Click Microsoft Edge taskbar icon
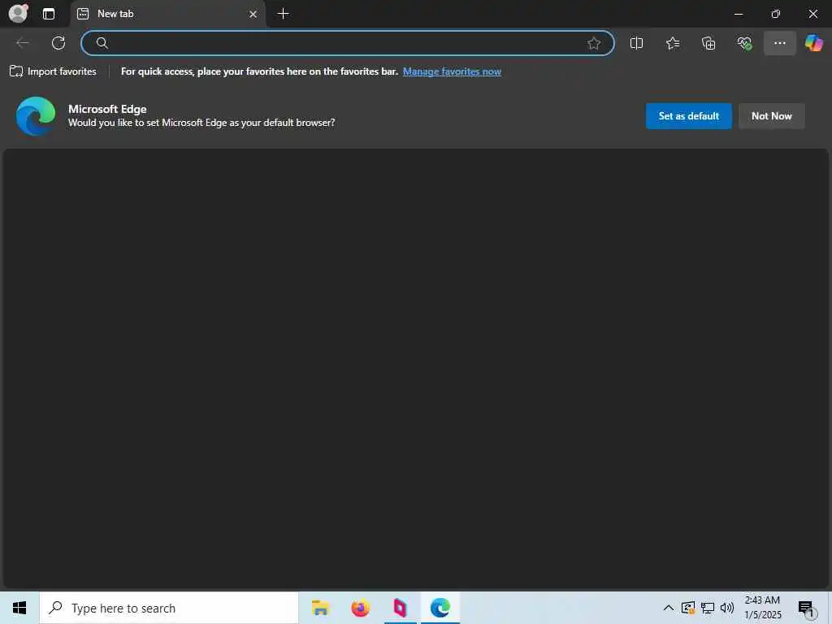This screenshot has width=832, height=624. point(440,608)
